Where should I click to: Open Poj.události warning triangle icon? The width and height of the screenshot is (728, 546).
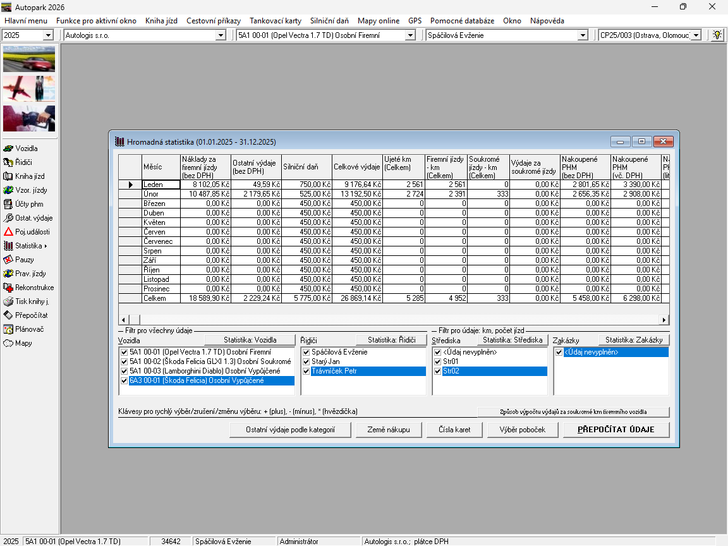point(9,232)
